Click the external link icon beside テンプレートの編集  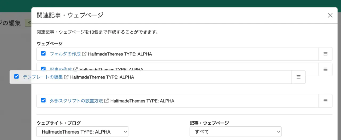tap(66, 77)
